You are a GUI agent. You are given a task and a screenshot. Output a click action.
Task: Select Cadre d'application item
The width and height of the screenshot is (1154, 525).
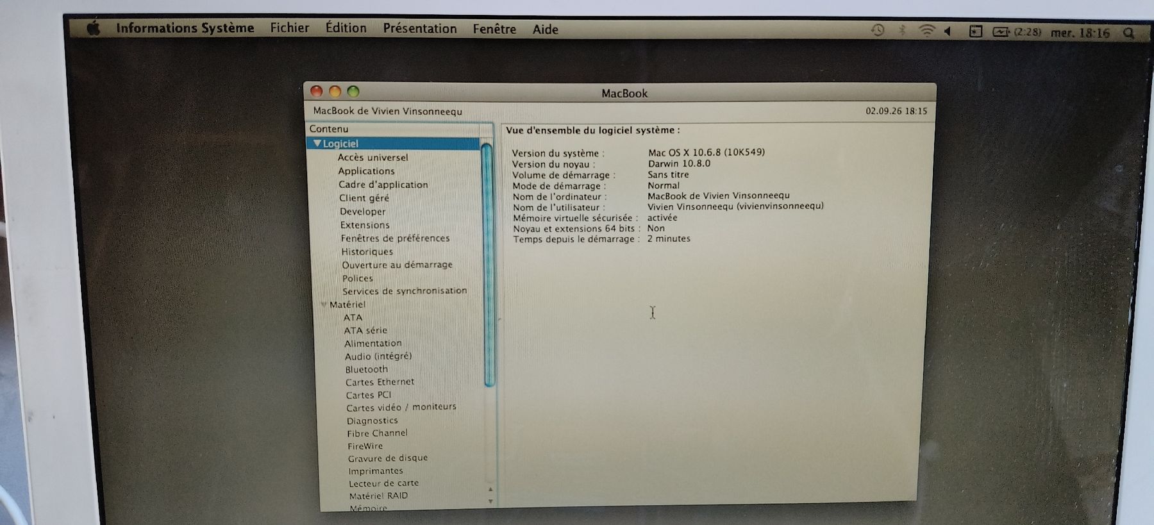(383, 185)
